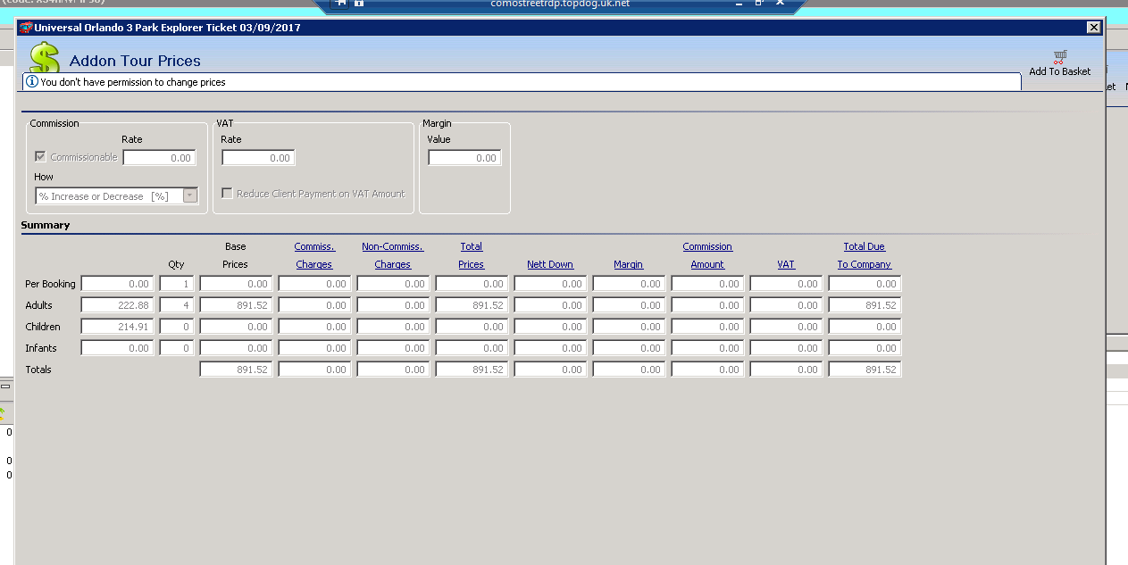Toggle Reduce Client Payment on VAT Amount

point(227,193)
